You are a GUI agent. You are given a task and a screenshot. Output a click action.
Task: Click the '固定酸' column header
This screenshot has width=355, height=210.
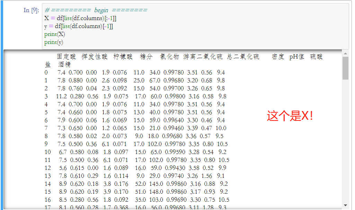[66, 56]
